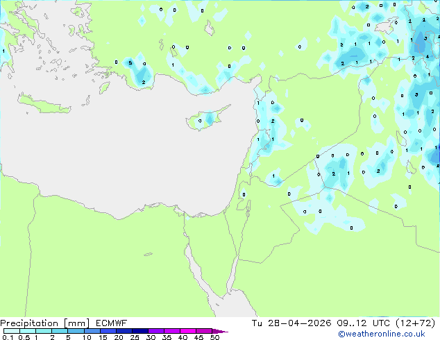Screen dimensions: 440x340
Task: Click the above-50 arrow at legend end
Action: 220,331
